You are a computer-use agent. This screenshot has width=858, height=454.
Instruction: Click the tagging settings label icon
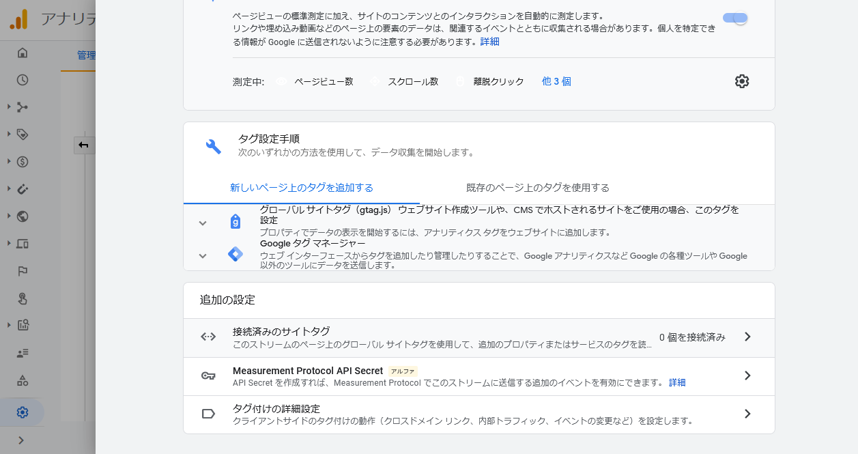tap(208, 414)
